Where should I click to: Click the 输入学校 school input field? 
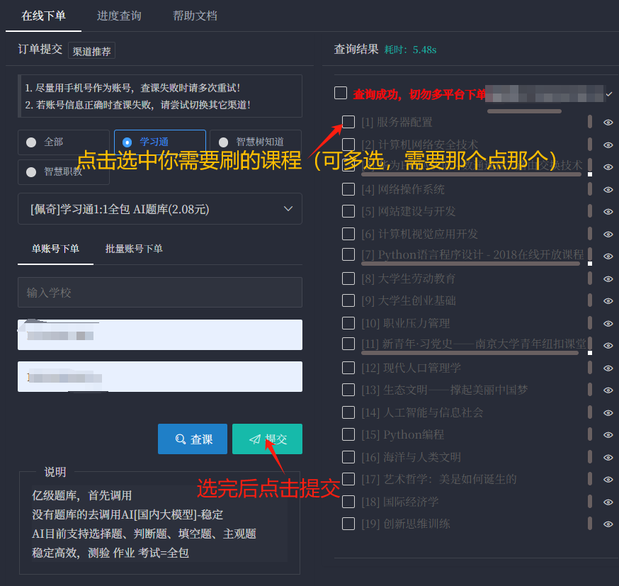point(160,292)
